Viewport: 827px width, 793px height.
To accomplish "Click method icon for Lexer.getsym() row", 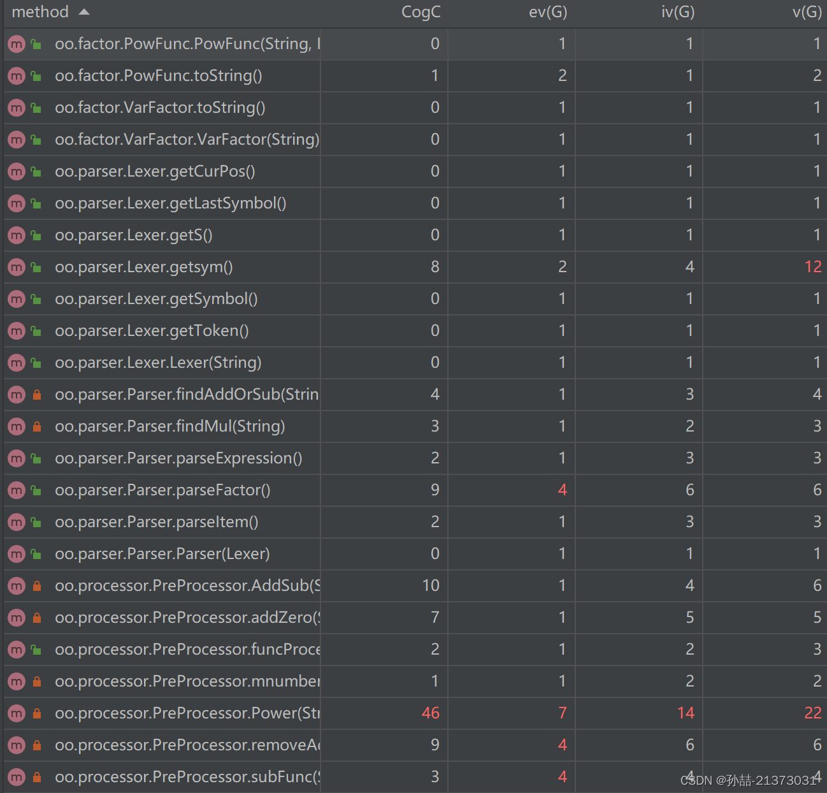I will [17, 267].
